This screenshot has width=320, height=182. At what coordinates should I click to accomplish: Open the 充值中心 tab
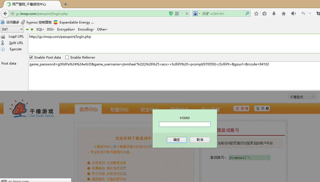point(119,110)
